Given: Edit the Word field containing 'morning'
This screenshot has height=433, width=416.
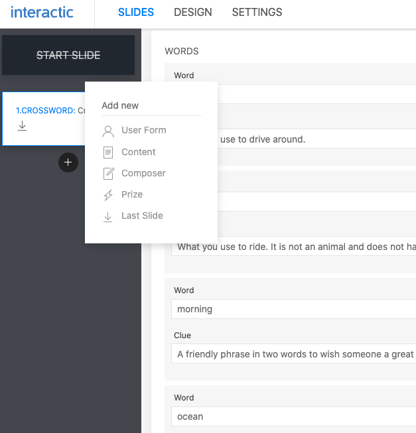Looking at the screenshot, I should coord(292,309).
